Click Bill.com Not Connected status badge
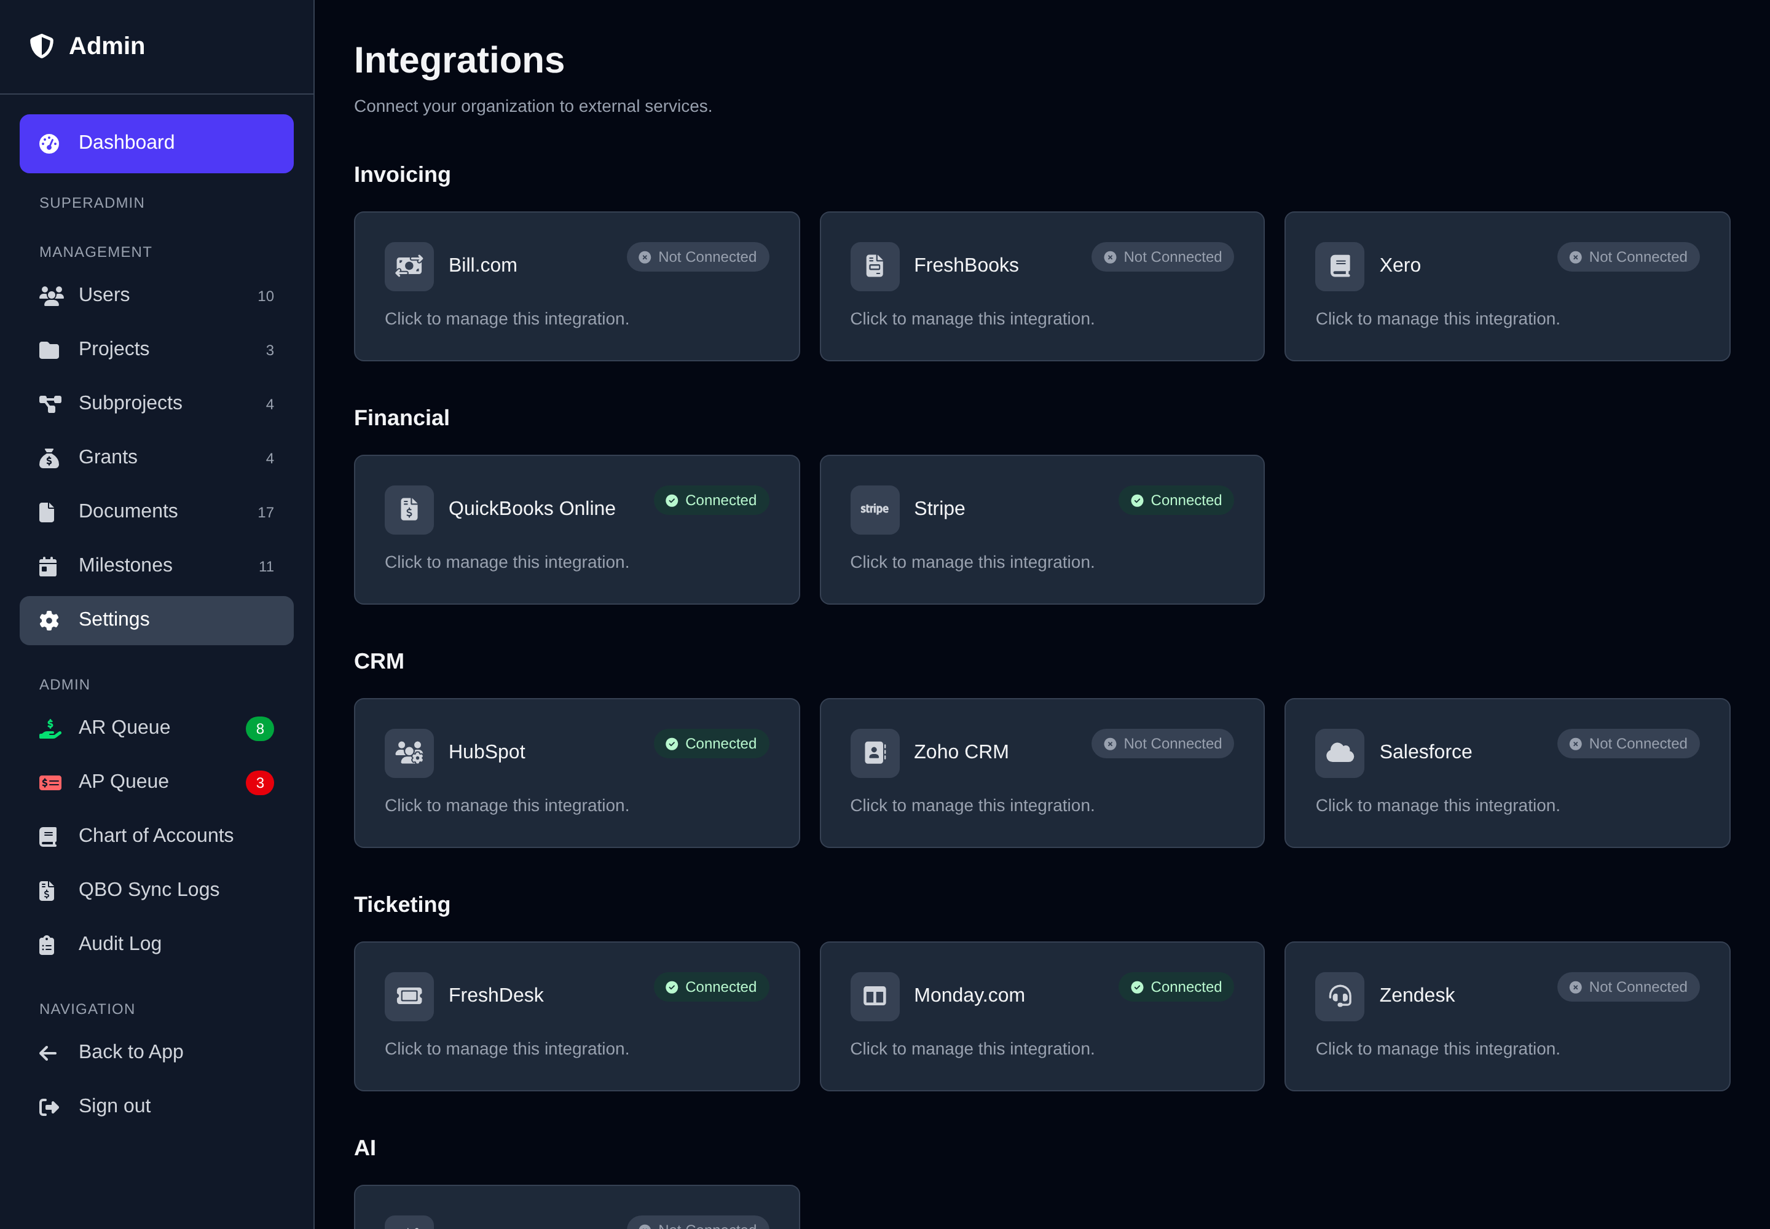Viewport: 1770px width, 1229px height. [x=698, y=257]
